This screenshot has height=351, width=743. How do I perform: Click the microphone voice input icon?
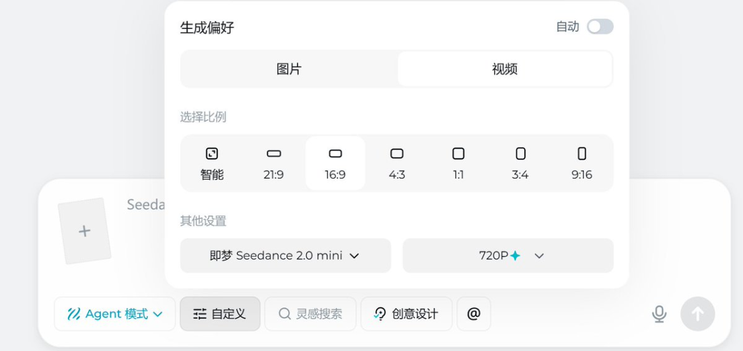(x=659, y=314)
